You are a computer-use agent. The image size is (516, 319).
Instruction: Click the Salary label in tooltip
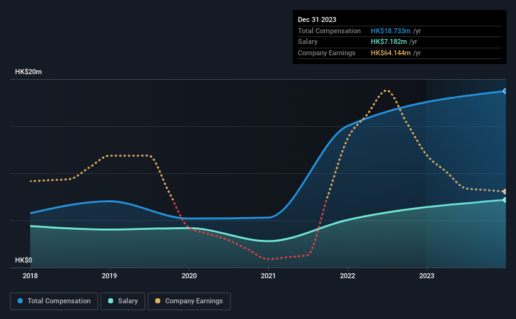(x=308, y=42)
